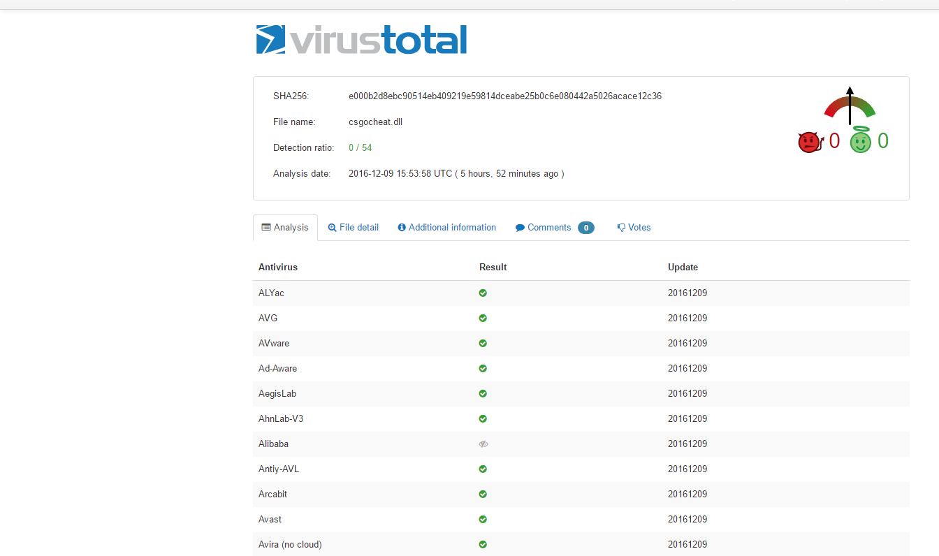Click the green angel harmless vote icon

click(x=860, y=140)
